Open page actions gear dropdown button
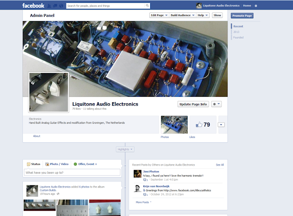 (x=217, y=104)
